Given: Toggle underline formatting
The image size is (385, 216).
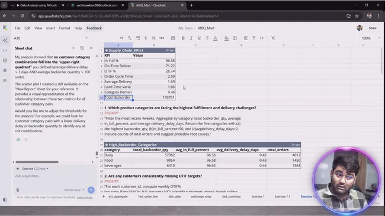Looking at the screenshot, I should click(199, 38).
